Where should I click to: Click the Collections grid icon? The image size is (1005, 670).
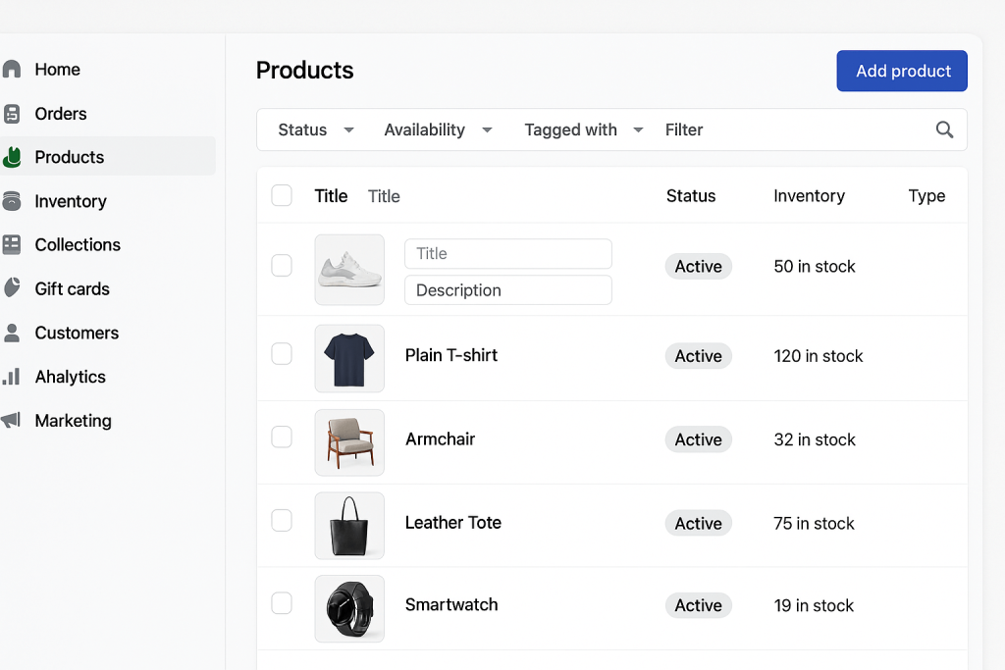(x=12, y=245)
